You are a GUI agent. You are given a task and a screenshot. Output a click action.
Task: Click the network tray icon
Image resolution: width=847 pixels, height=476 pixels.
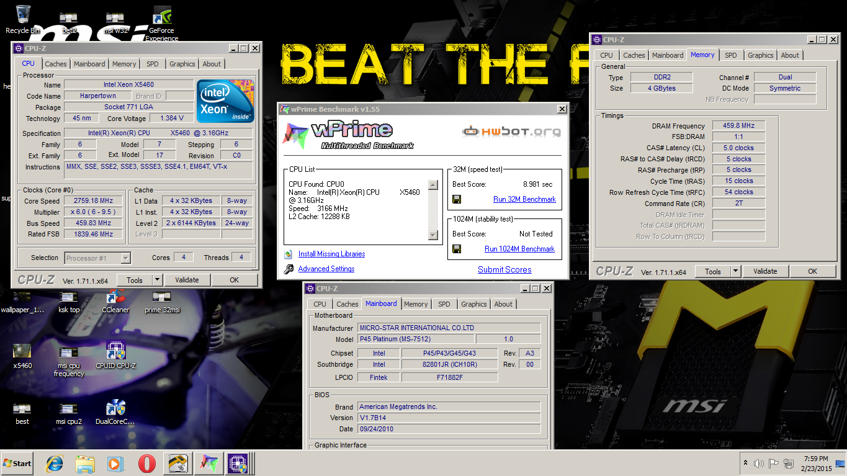(x=788, y=464)
